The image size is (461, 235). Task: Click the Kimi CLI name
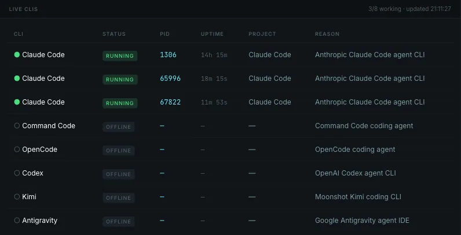[29, 197]
